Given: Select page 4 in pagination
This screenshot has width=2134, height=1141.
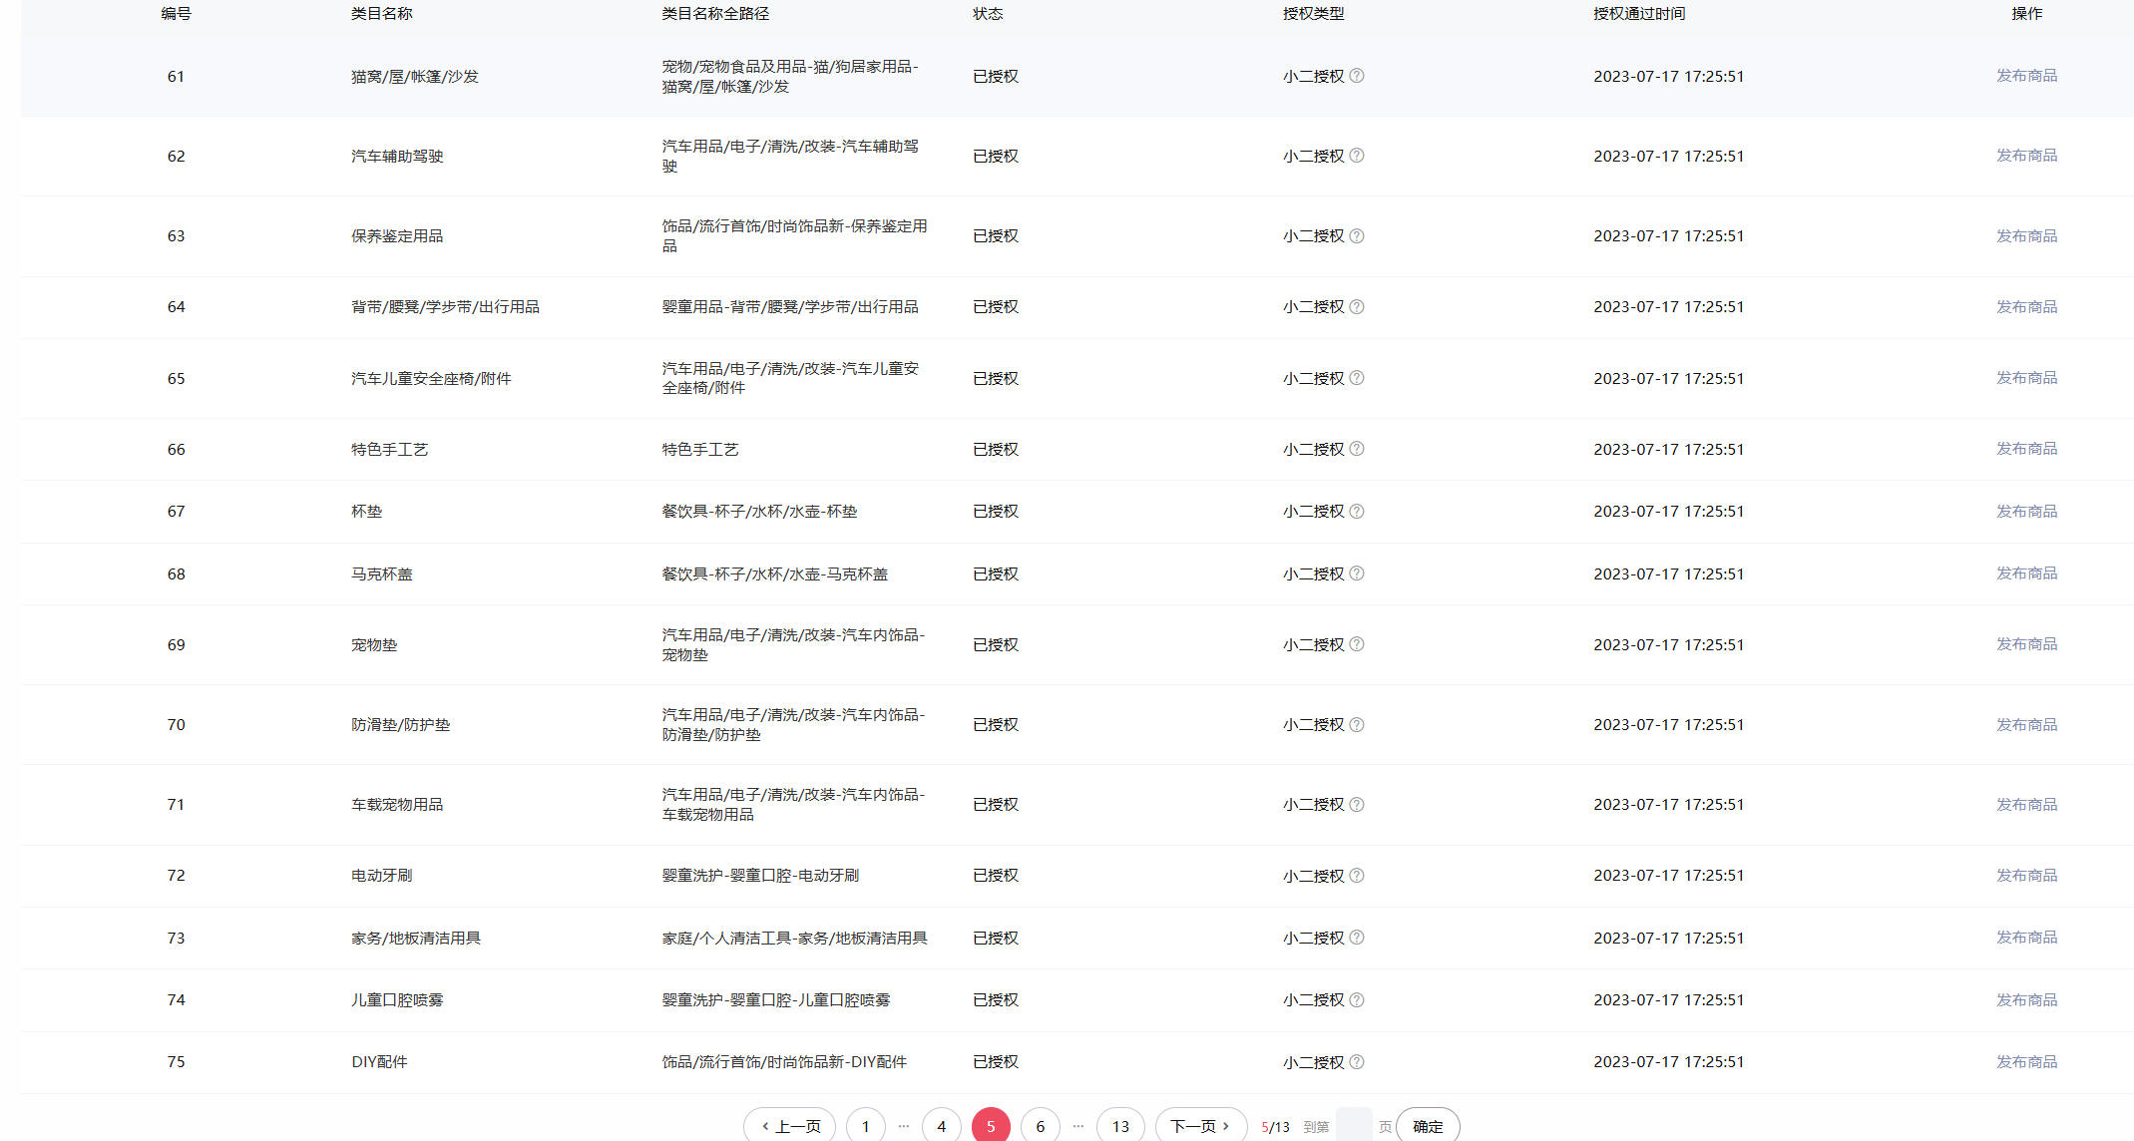Looking at the screenshot, I should [941, 1126].
